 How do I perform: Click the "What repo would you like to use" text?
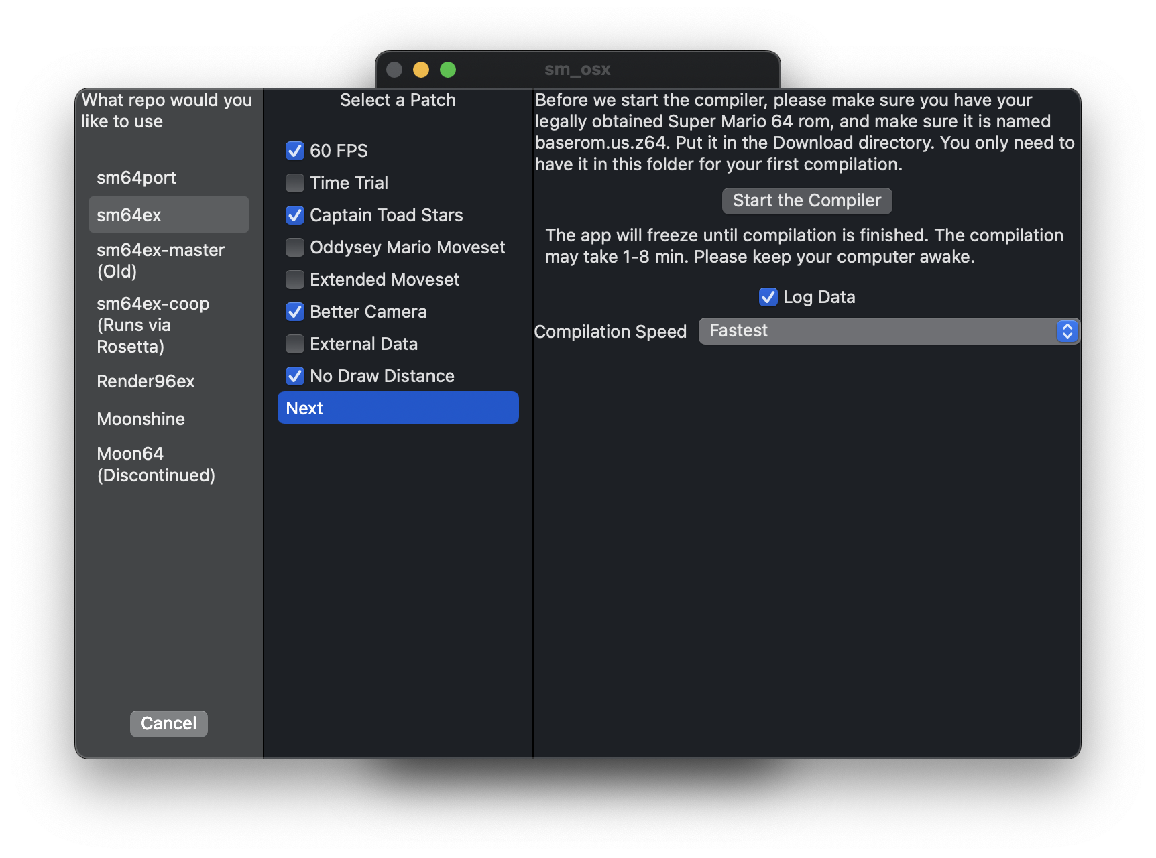167,111
